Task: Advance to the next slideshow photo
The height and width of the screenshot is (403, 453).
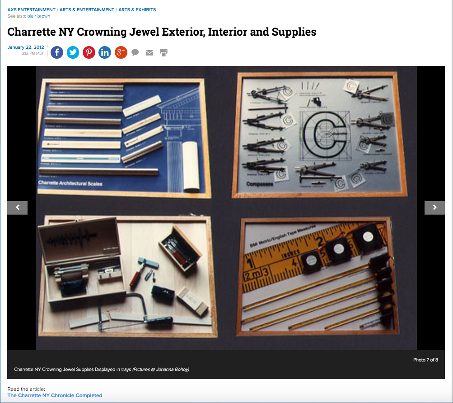Action: pos(434,207)
